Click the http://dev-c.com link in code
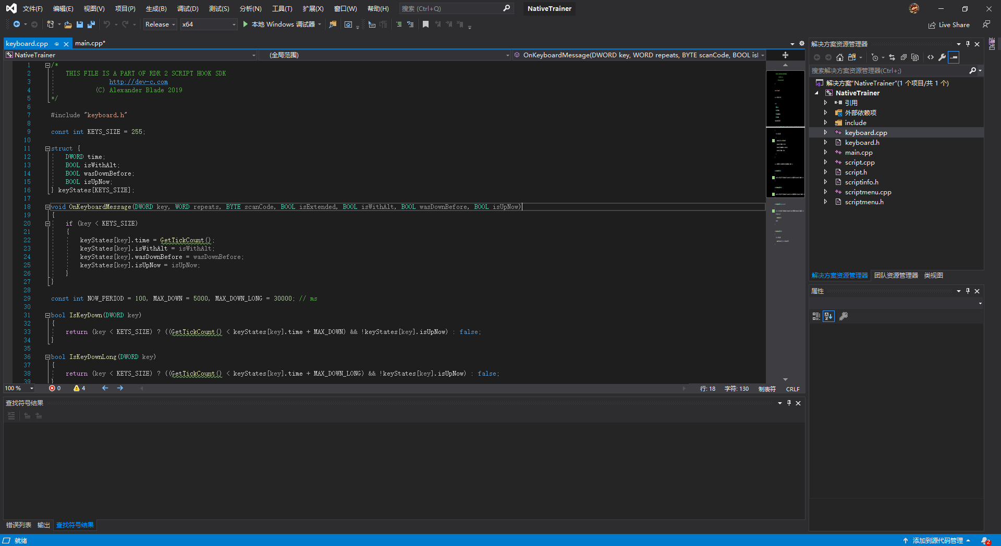1001x546 pixels. [x=138, y=82]
